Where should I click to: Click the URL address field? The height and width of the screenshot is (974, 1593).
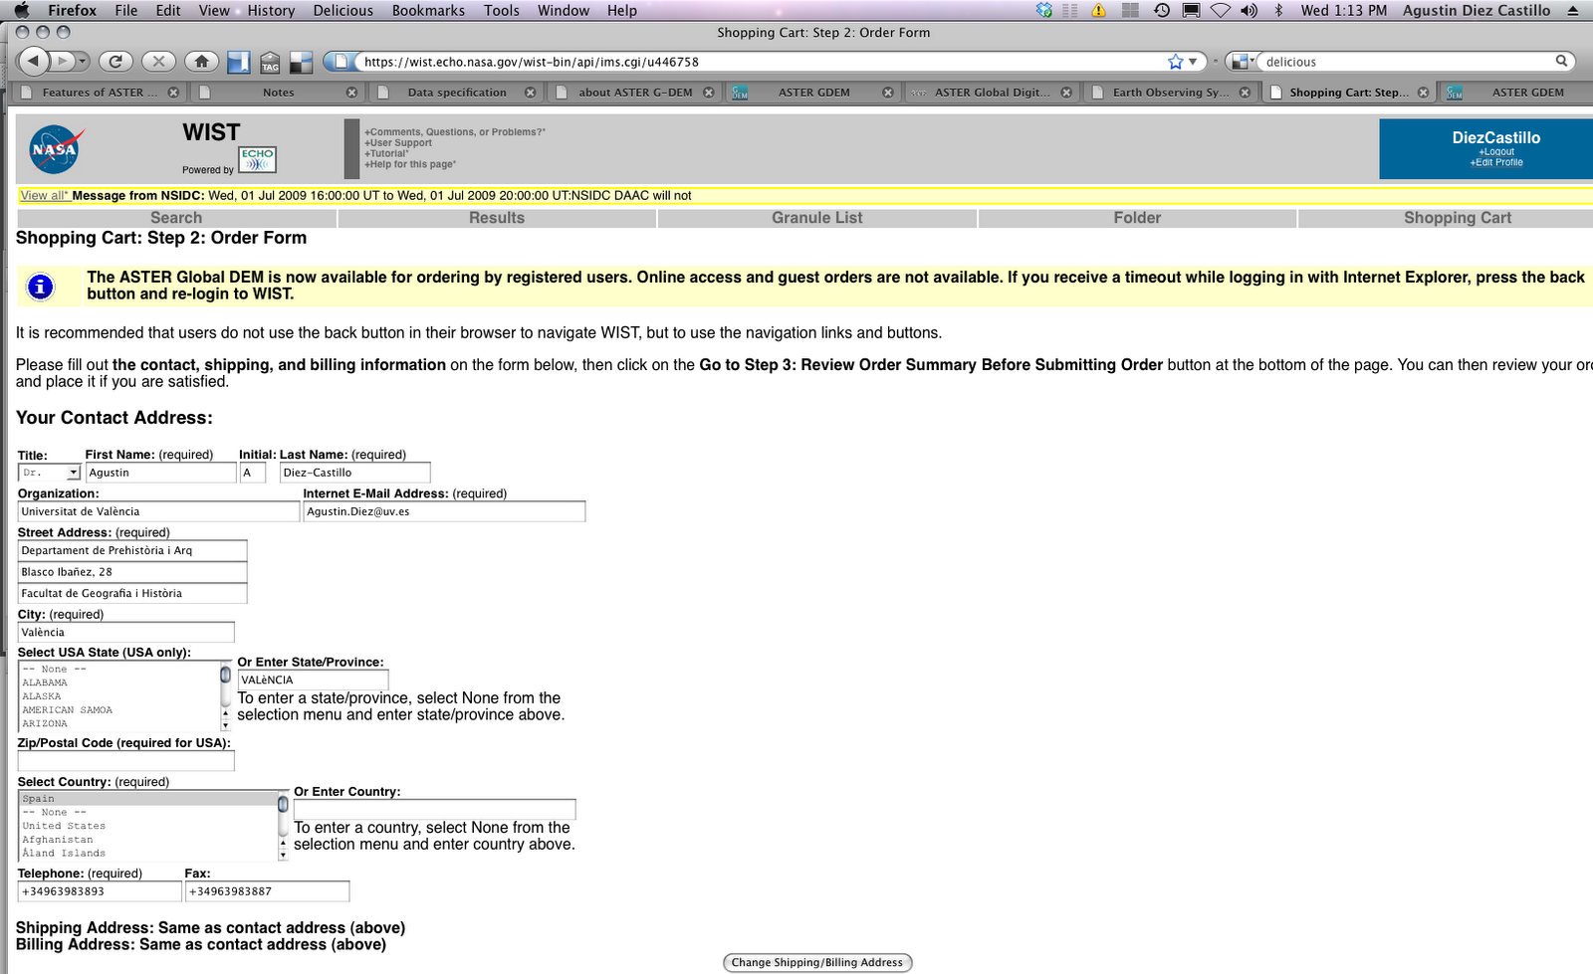pyautogui.click(x=762, y=62)
